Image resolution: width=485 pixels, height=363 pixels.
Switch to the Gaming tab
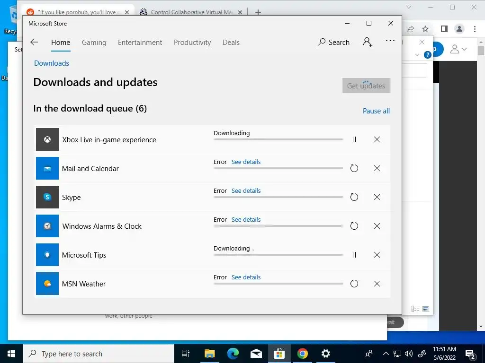coord(94,42)
